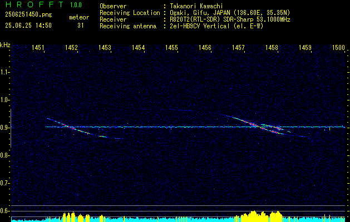Viewport: 350px width, 222px height.
Task: Click frequency label 1.0
Action: tap(4, 100)
